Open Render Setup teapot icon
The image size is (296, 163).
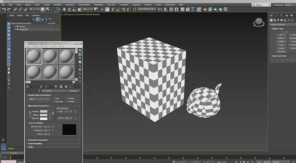tap(205, 9)
